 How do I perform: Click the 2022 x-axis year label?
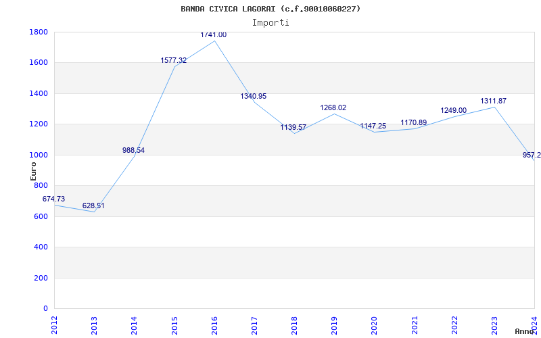[x=454, y=326]
